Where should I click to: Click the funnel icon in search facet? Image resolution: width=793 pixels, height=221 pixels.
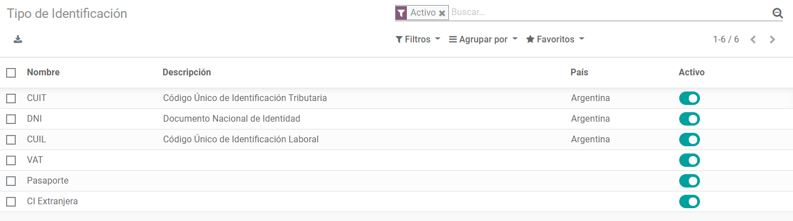click(401, 13)
